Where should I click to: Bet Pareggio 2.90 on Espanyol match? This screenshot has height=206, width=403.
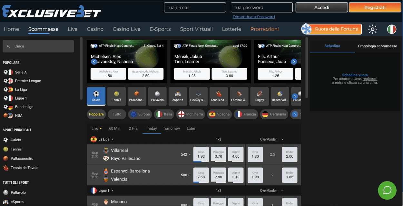pyautogui.click(x=218, y=175)
